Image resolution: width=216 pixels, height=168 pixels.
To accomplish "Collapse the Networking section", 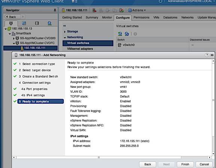I will point(65,37).
